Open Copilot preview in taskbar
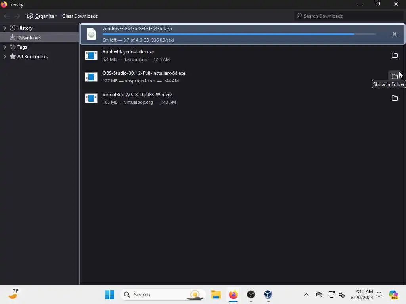The width and height of the screenshot is (406, 304). tap(393, 294)
